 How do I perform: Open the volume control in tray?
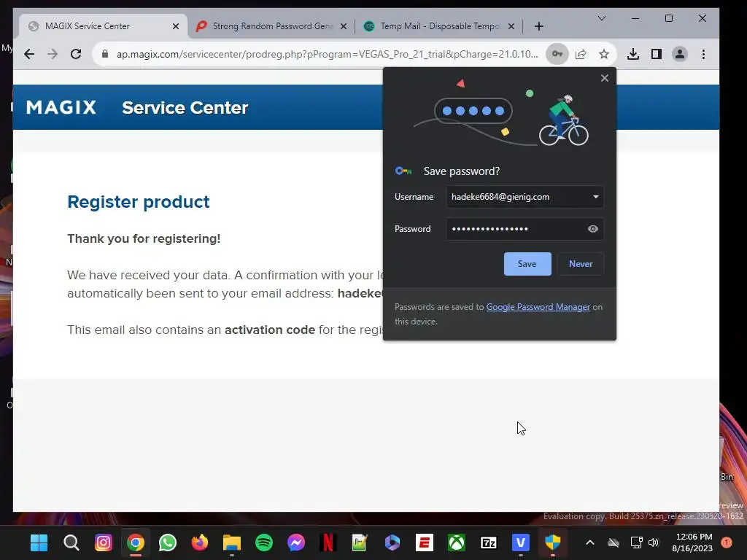654,542
